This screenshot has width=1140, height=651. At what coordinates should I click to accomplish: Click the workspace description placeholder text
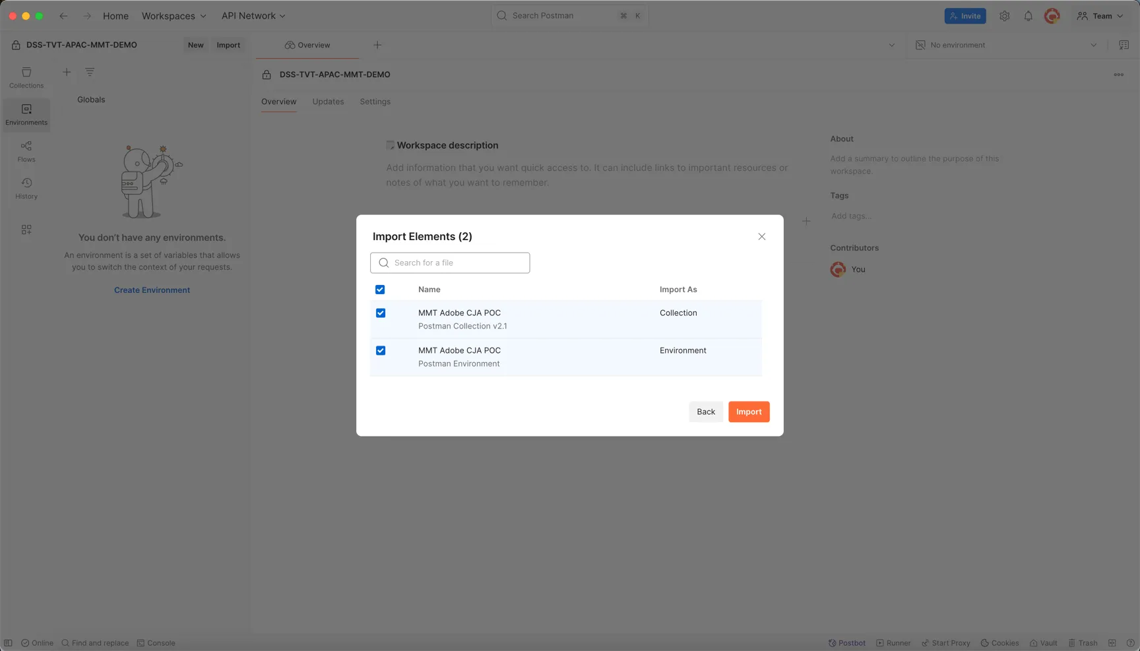(x=587, y=175)
